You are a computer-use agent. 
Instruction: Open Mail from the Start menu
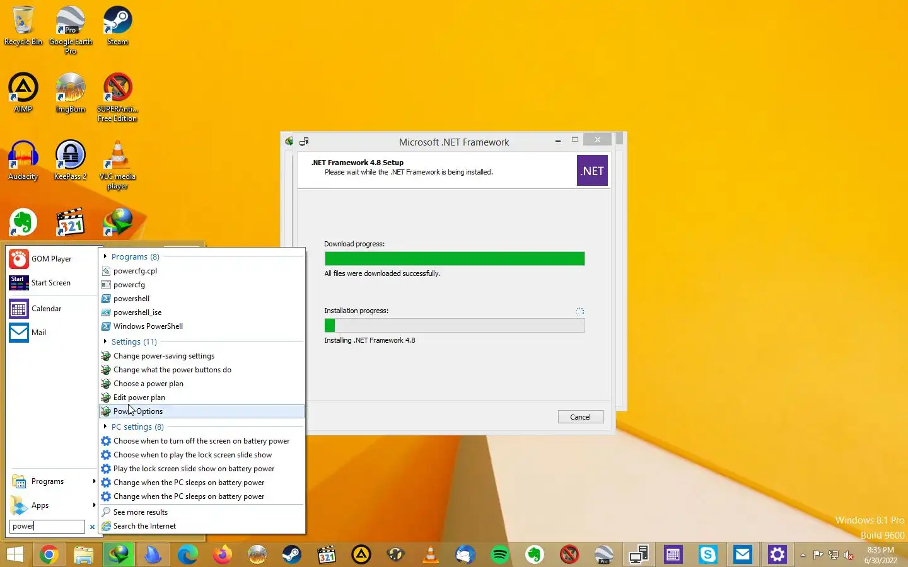coord(52,333)
